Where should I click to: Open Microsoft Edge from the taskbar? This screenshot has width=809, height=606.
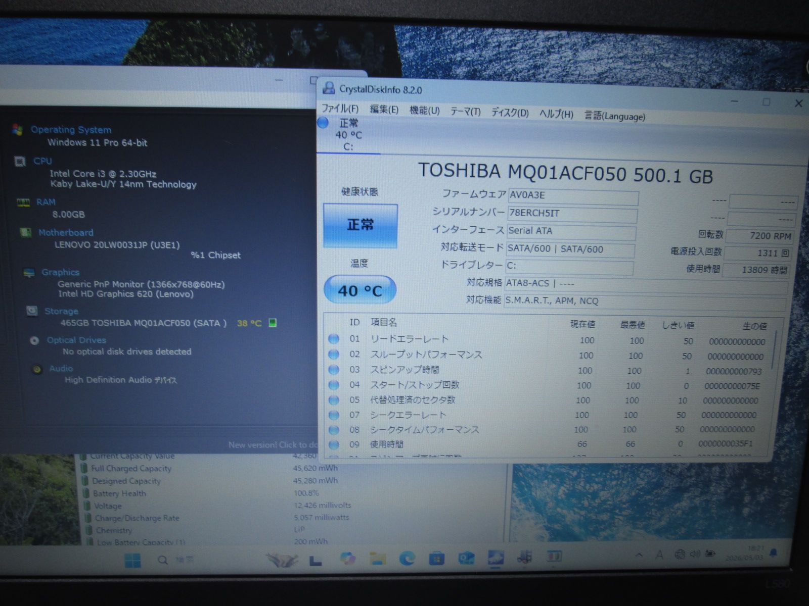click(x=407, y=558)
